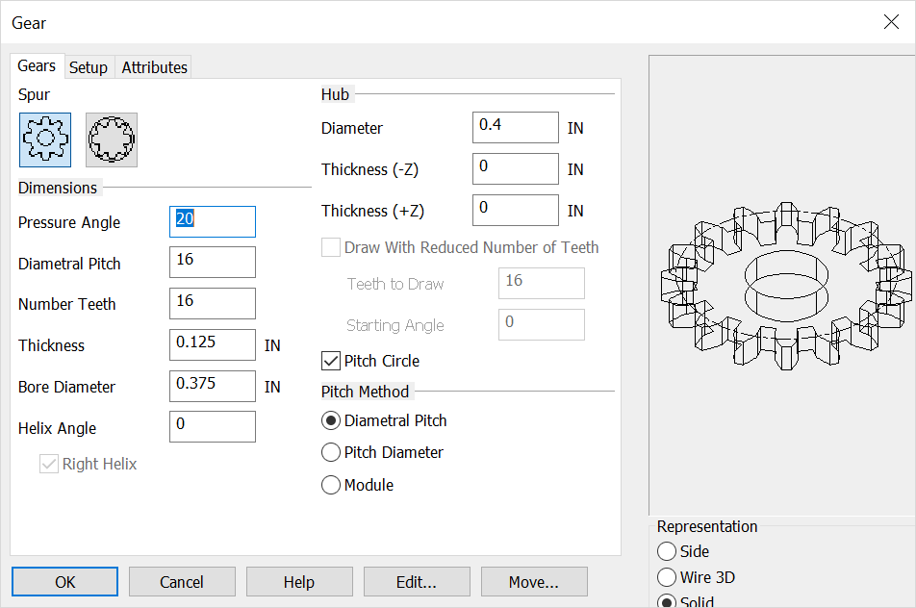Open Help for the Gear dialog
The width and height of the screenshot is (916, 608).
click(299, 581)
